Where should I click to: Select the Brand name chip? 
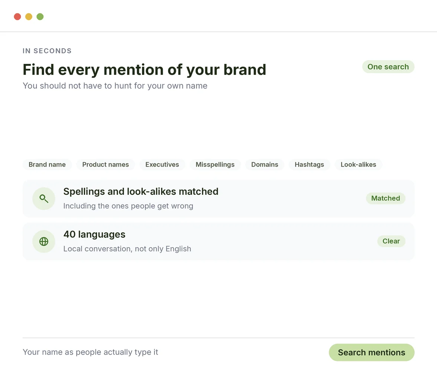point(47,165)
